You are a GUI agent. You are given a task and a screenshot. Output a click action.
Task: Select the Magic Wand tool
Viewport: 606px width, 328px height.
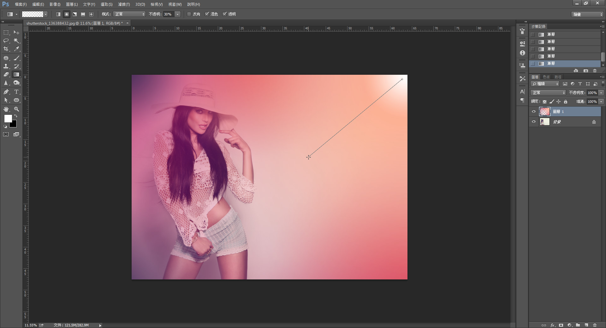coord(16,41)
